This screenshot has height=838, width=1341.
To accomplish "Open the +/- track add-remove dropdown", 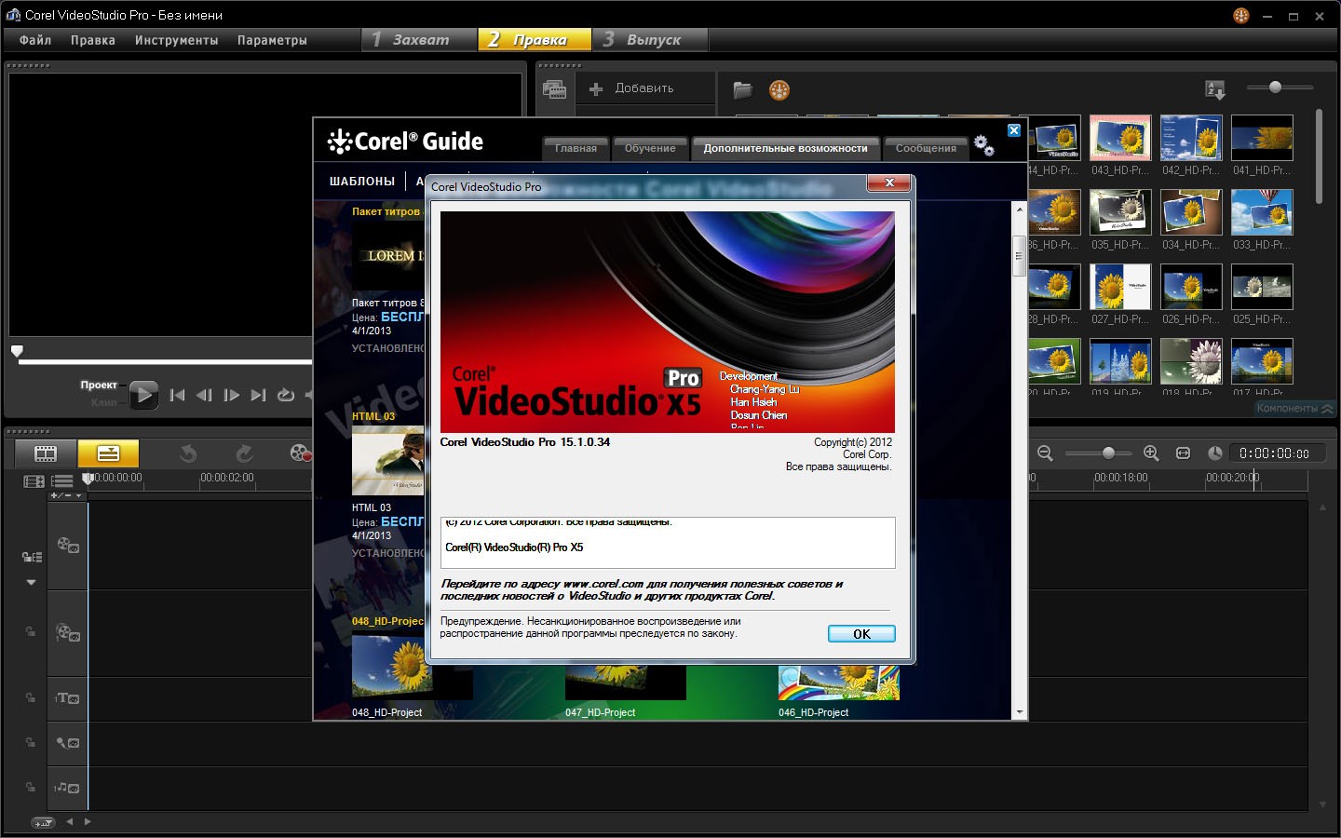I will point(67,495).
